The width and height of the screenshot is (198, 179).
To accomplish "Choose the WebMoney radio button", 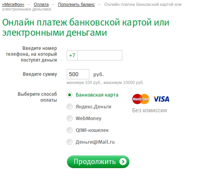I will coord(69,119).
